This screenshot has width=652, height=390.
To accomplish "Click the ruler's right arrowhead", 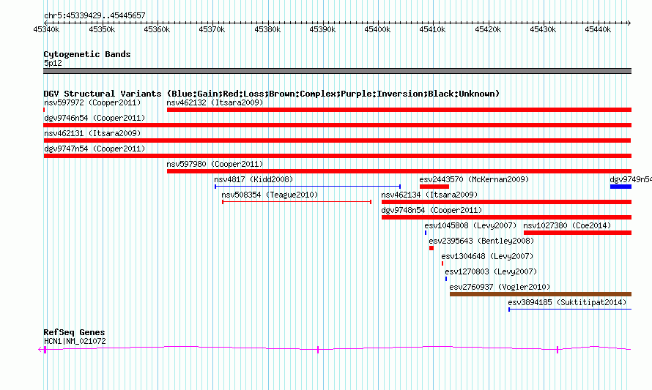I will pyautogui.click(x=629, y=23).
